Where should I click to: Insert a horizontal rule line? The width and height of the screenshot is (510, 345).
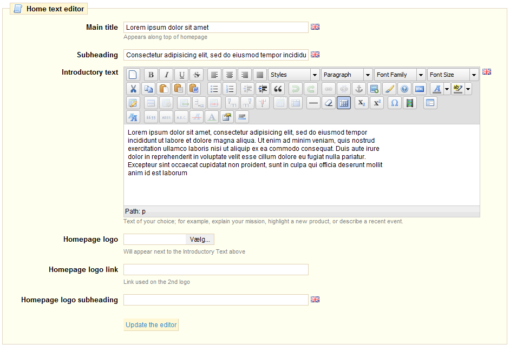click(x=313, y=103)
